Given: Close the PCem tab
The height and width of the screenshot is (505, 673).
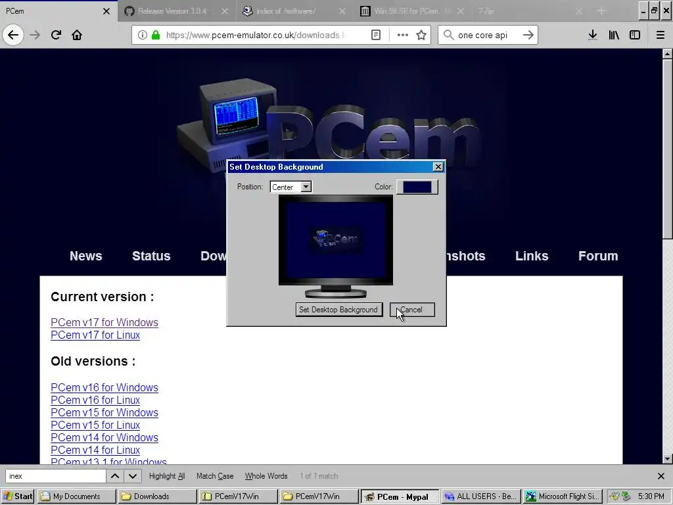Looking at the screenshot, I should pos(106,11).
